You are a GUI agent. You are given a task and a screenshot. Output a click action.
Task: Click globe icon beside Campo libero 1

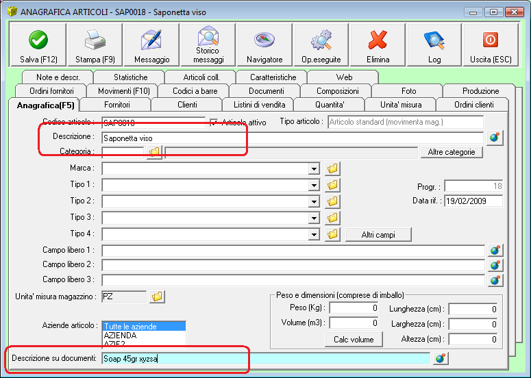[x=495, y=251]
